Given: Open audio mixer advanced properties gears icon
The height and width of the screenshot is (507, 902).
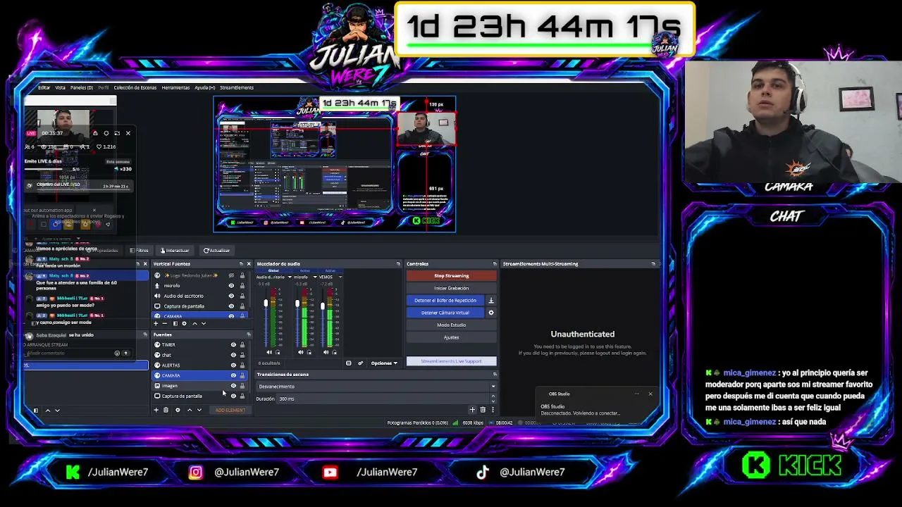Looking at the screenshot, I should pyautogui.click(x=360, y=363).
